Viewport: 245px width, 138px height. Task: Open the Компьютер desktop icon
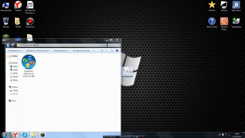6,6
